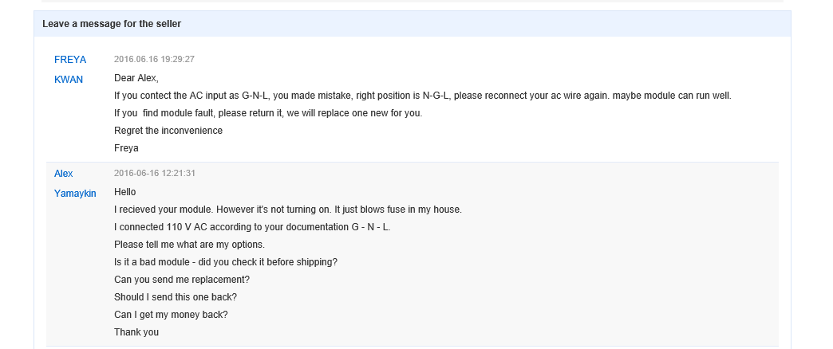Click the 'Leave a message for the seller' header

pos(112,24)
